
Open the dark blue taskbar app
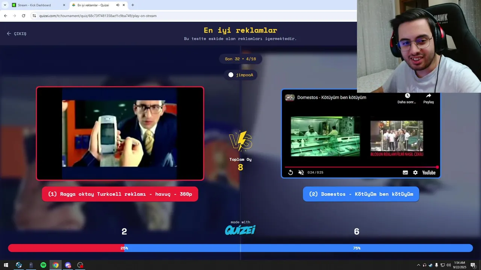[x=31, y=265]
